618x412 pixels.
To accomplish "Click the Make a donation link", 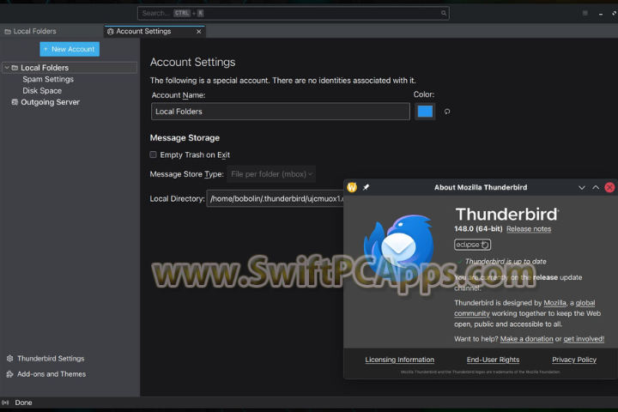I will point(526,339).
